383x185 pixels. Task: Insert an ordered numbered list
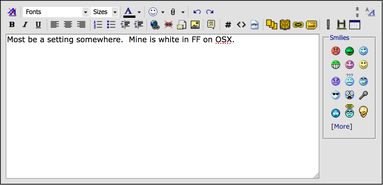(x=98, y=25)
